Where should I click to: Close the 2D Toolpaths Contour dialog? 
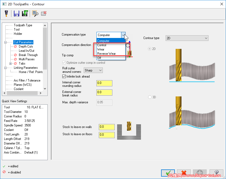click(x=222, y=4)
